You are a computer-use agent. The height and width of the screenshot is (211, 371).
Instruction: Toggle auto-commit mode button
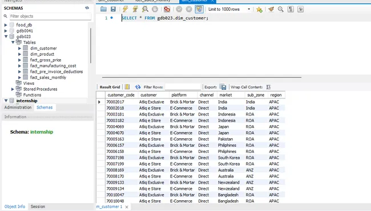click(x=199, y=9)
